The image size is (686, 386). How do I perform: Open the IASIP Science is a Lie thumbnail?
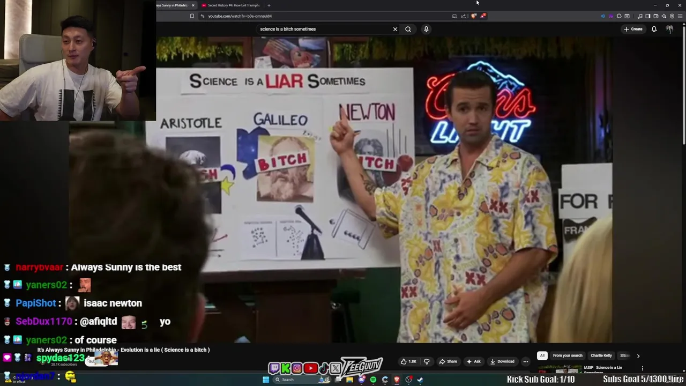560,369
